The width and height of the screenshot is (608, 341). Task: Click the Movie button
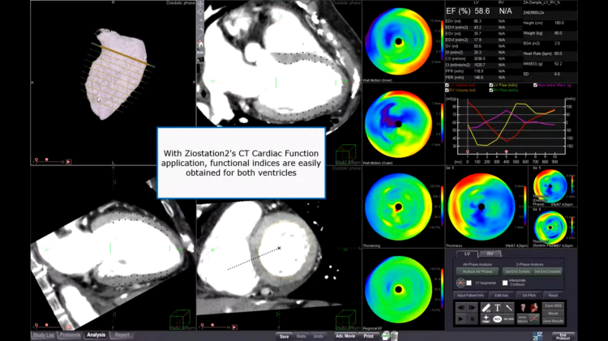tap(553, 313)
